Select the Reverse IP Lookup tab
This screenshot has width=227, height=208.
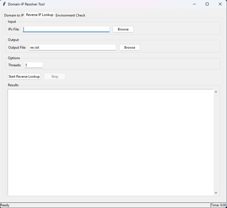40,15
